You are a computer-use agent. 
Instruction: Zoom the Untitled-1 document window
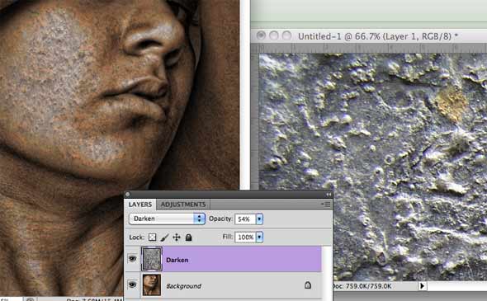(x=286, y=35)
